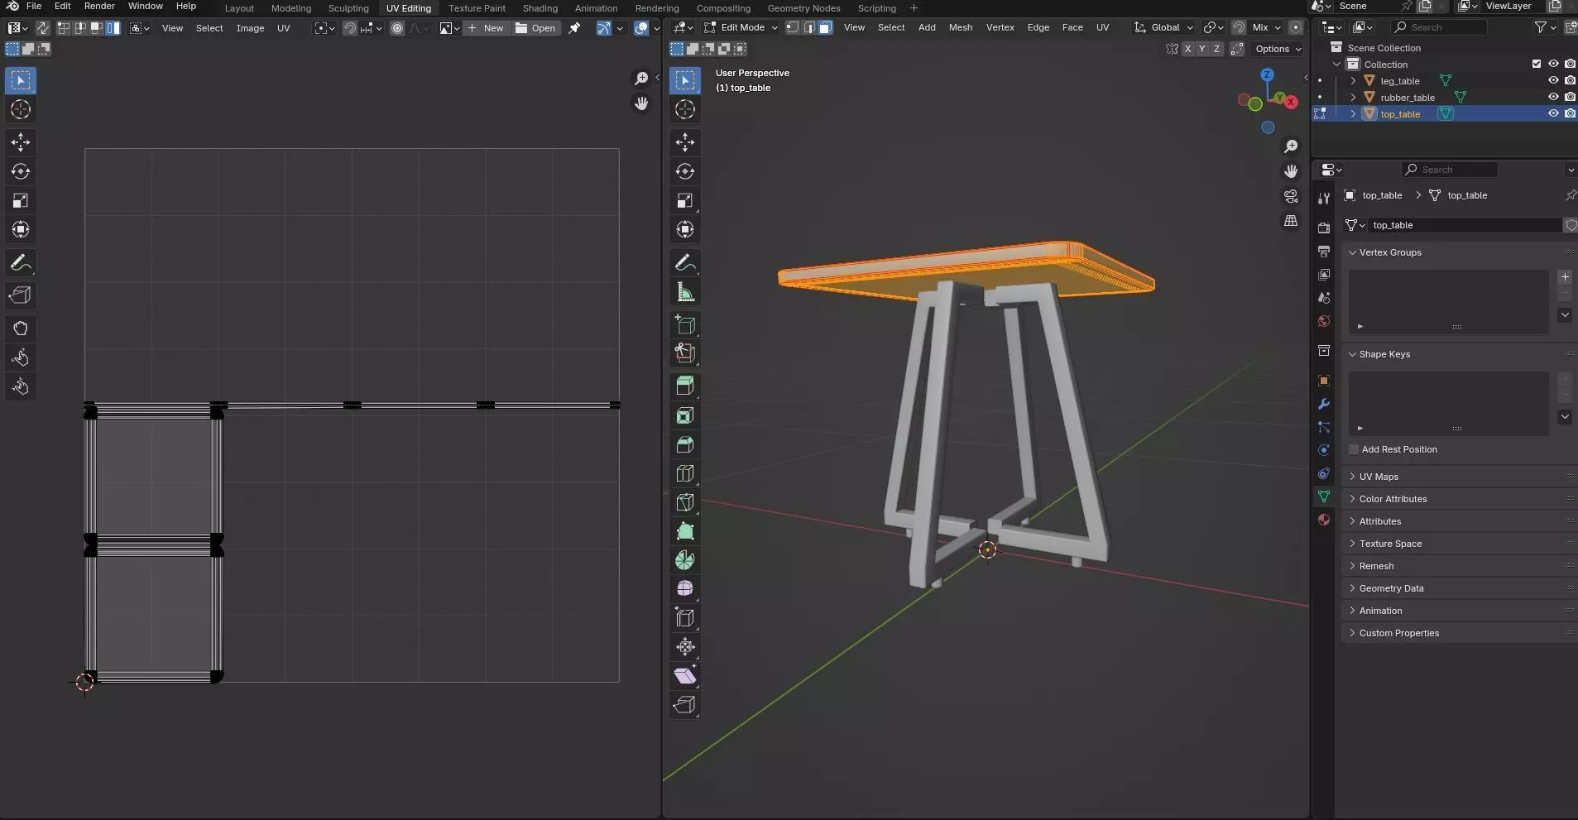The height and width of the screenshot is (820, 1578).
Task: Select the Edge Slide tool
Action: coord(685,617)
